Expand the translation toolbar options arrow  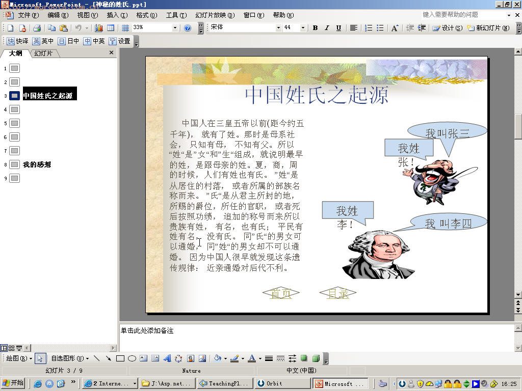point(136,41)
